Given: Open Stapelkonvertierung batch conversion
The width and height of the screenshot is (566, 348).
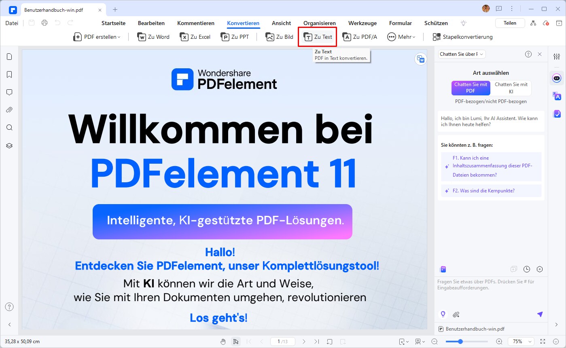Looking at the screenshot, I should pyautogui.click(x=463, y=37).
